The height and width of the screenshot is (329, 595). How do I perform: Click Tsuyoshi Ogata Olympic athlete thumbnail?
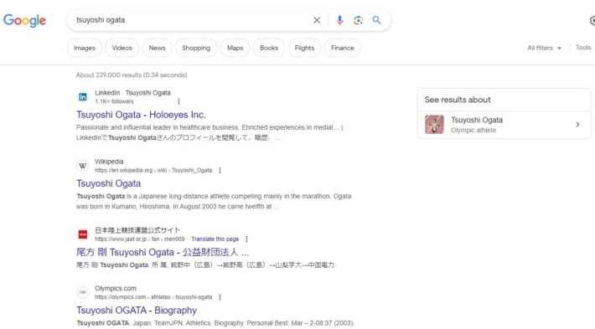pos(434,125)
